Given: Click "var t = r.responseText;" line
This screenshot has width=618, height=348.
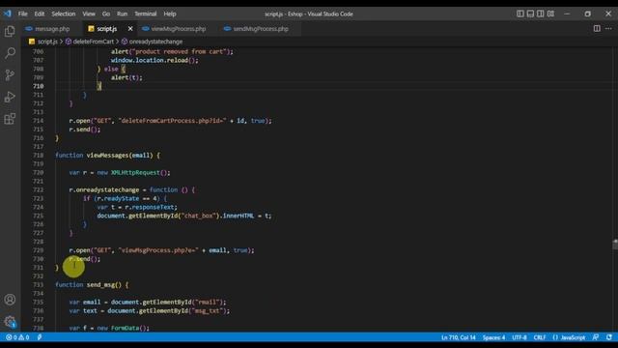Looking at the screenshot, I should pyautogui.click(x=137, y=207).
